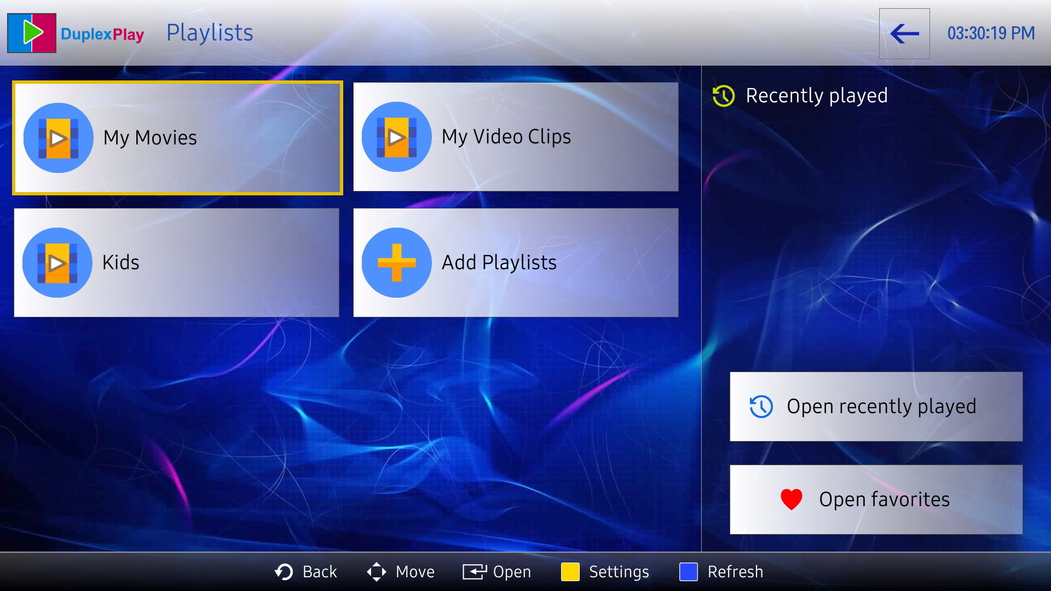The width and height of the screenshot is (1051, 591).
Task: Click the DuplexPlay logo icon
Action: click(x=31, y=33)
